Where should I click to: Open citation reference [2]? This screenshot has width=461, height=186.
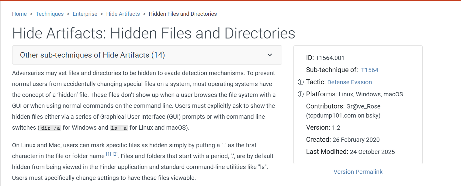[x=115, y=154]
